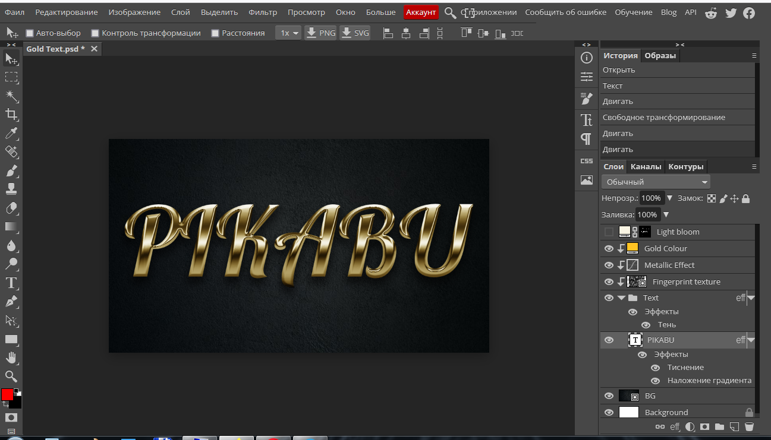Open the Обычный blend mode dropdown

point(656,182)
